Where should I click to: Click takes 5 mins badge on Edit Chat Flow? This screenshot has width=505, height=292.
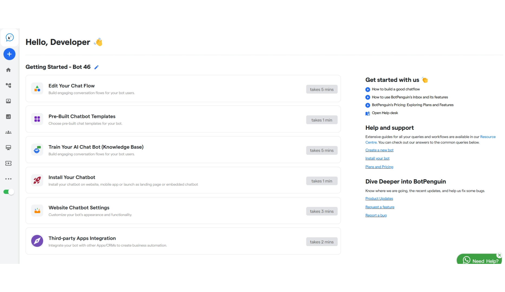[x=322, y=89]
